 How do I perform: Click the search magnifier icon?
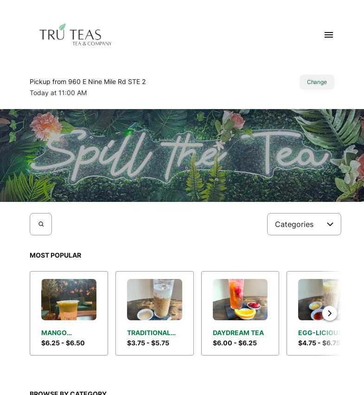pos(41,224)
